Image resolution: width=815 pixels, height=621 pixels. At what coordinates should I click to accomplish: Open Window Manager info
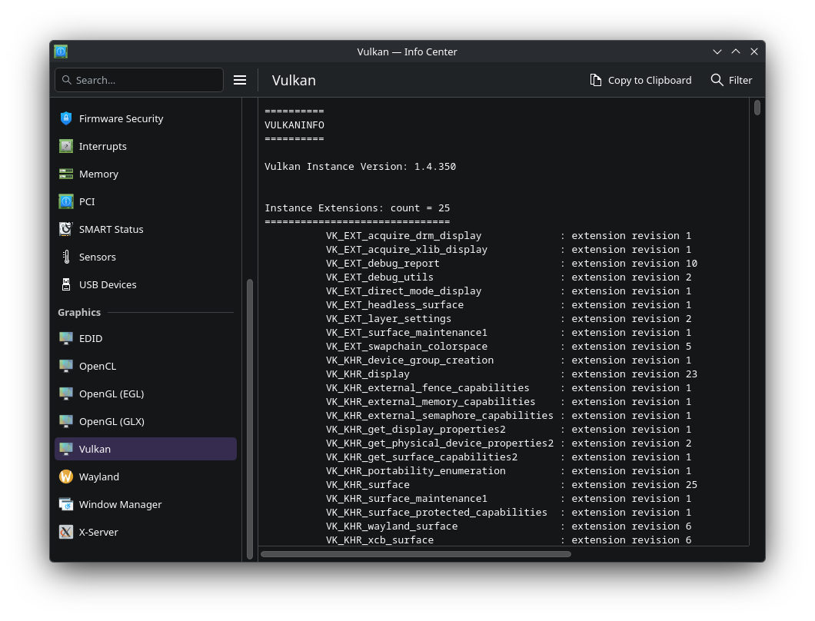145,504
